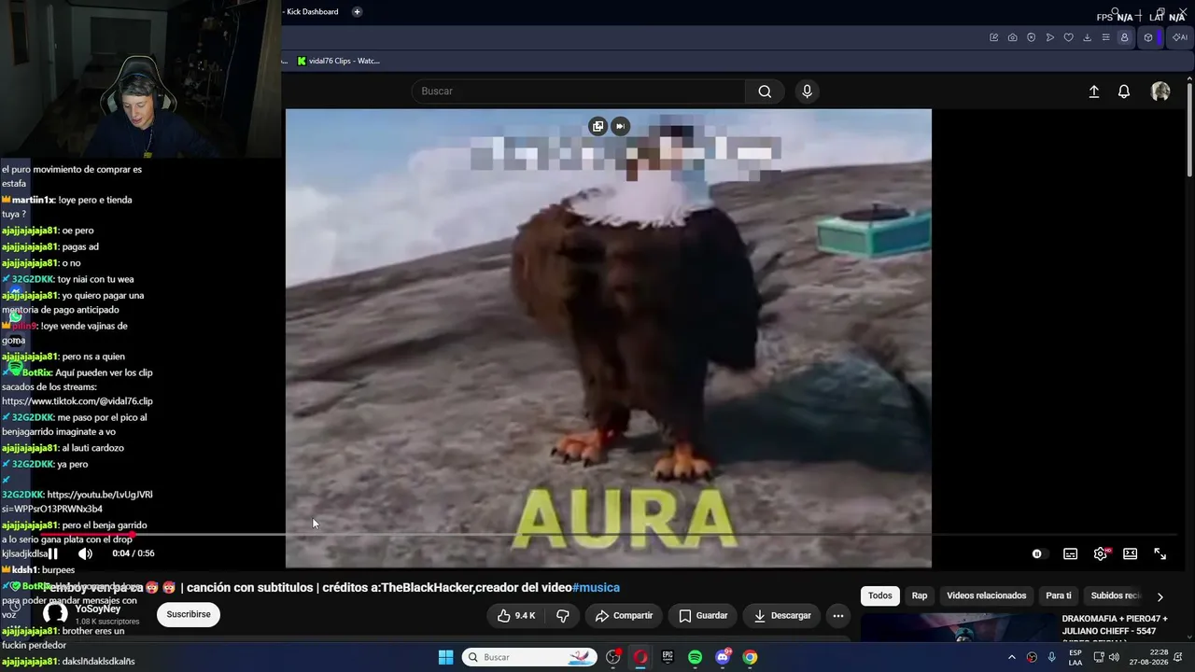The image size is (1195, 672).
Task: Open the ad blocker shield icon
Action: (x=1032, y=37)
